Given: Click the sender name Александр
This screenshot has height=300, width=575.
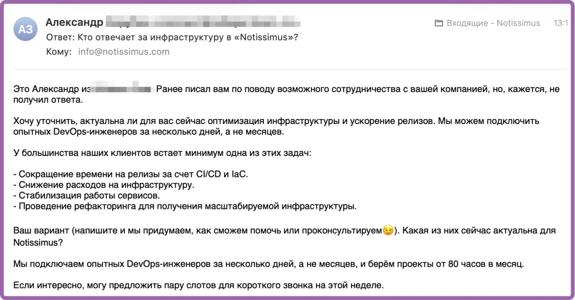Looking at the screenshot, I should click(x=75, y=22).
